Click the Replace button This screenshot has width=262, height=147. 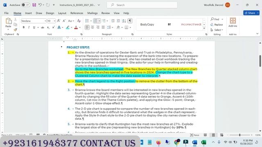click(x=217, y=24)
